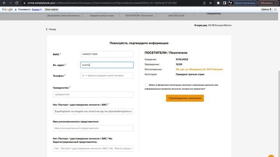
Task: Open the extensions puzzle icon
Action: click(x=218, y=3)
